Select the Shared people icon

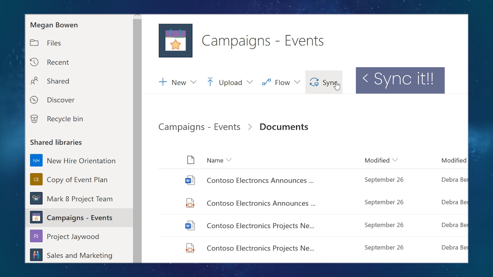tap(34, 81)
